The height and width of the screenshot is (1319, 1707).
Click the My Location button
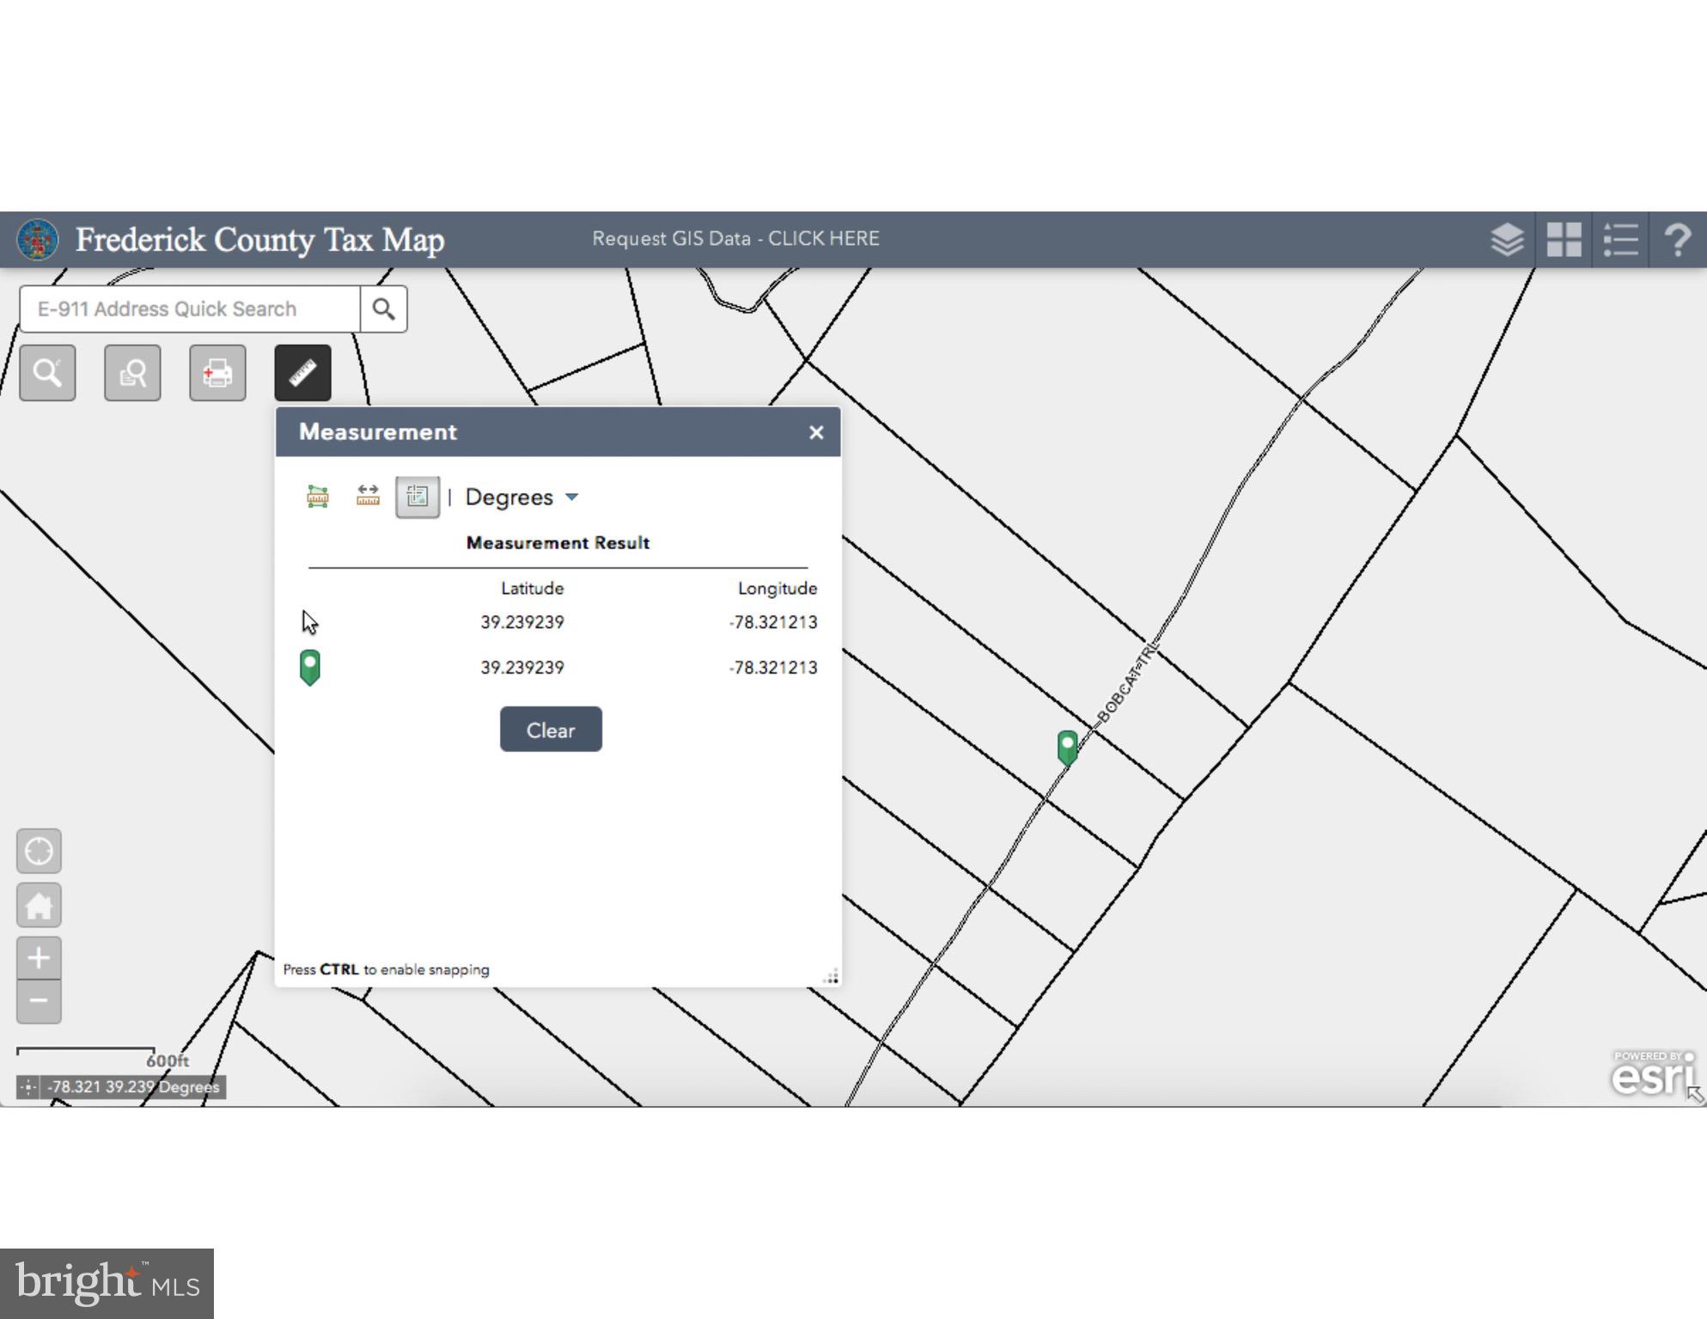(39, 852)
